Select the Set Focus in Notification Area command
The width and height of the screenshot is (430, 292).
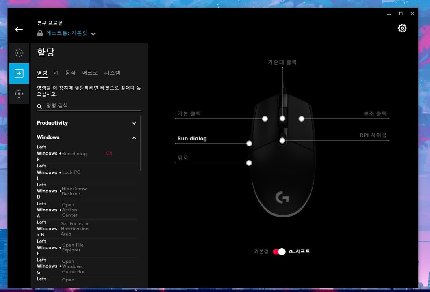[x=87, y=228]
